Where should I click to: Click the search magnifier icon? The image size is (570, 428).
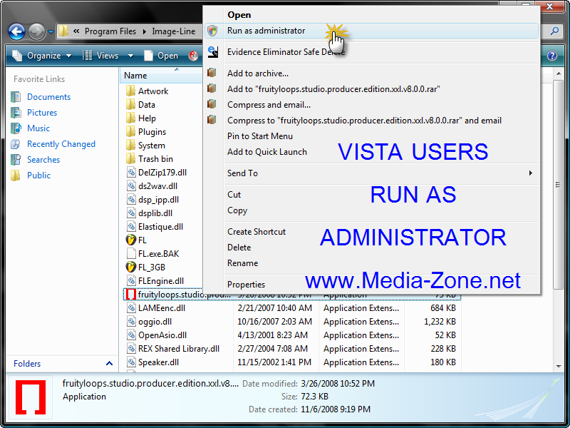point(554,31)
